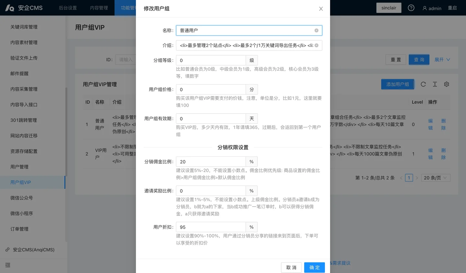Click the sinclair button in header
This screenshot has width=466, height=273.
389,8
